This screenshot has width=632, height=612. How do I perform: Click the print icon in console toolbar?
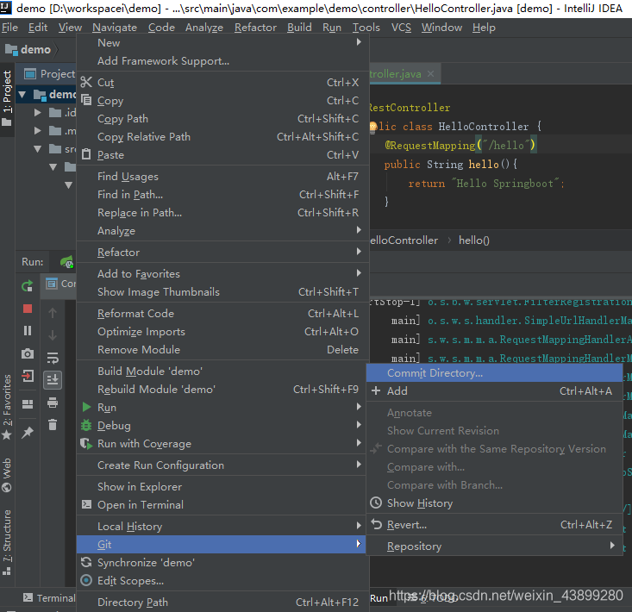53,403
